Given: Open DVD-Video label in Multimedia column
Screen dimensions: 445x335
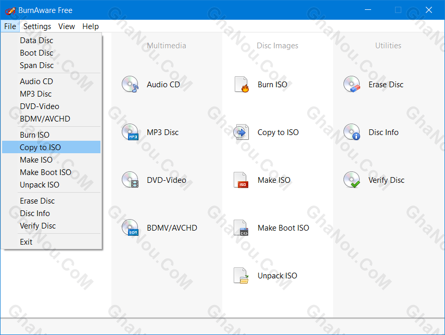Looking at the screenshot, I should pyautogui.click(x=167, y=180).
